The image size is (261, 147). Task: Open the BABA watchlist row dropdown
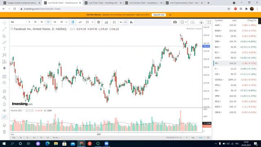[221, 31]
